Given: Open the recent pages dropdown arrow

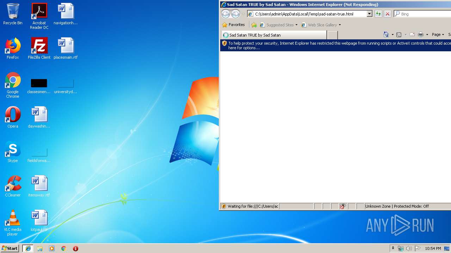Looking at the screenshot, I should click(243, 14).
